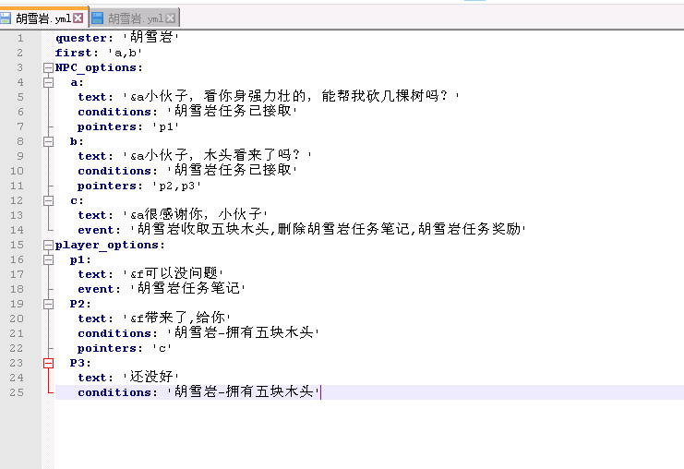Click the 'first:' key on line 2
This screenshot has height=469, width=684.
(77, 53)
